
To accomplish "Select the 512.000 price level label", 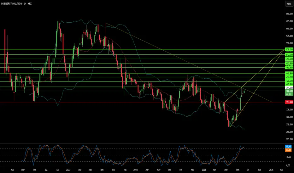I will pos(289,55).
